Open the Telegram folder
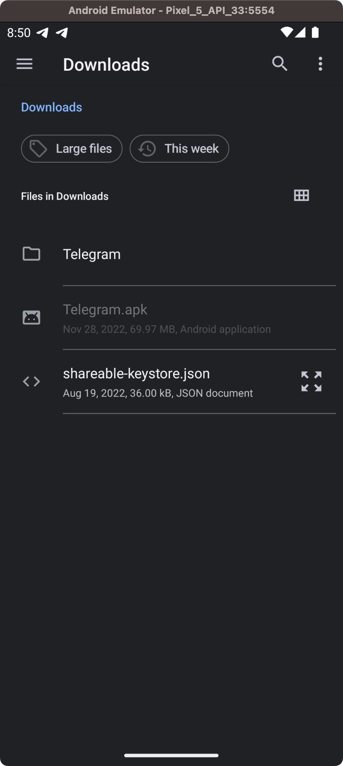The width and height of the screenshot is (343, 766). pyautogui.click(x=92, y=254)
